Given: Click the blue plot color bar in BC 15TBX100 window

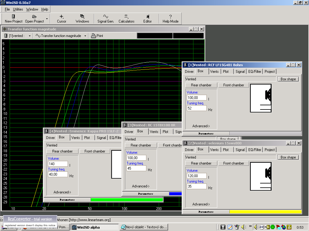Looking at the screenshot, I should pos(175,193).
